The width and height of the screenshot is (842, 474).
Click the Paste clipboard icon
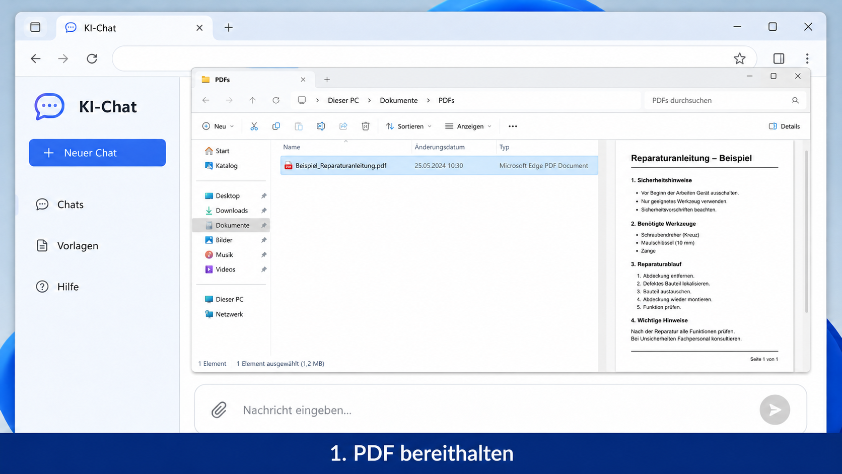point(299,126)
